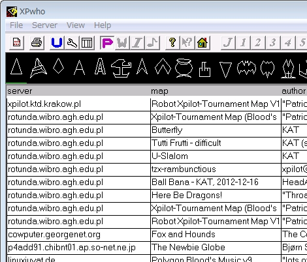Click the context help arrow icon
The width and height of the screenshot is (307, 262).
(x=187, y=42)
